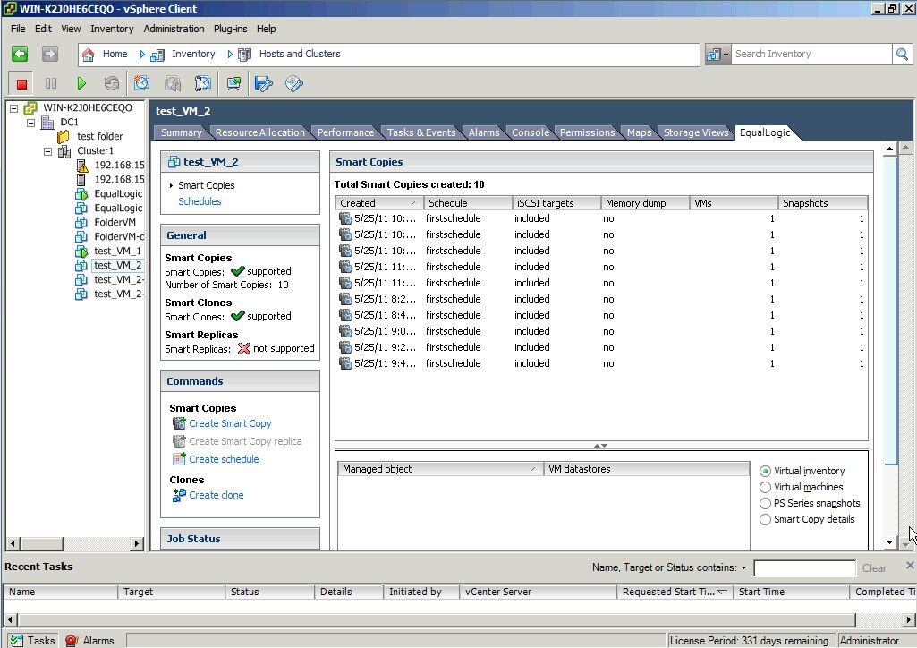Click the Recent Tasks filter text field
The width and height of the screenshot is (917, 648).
point(804,567)
